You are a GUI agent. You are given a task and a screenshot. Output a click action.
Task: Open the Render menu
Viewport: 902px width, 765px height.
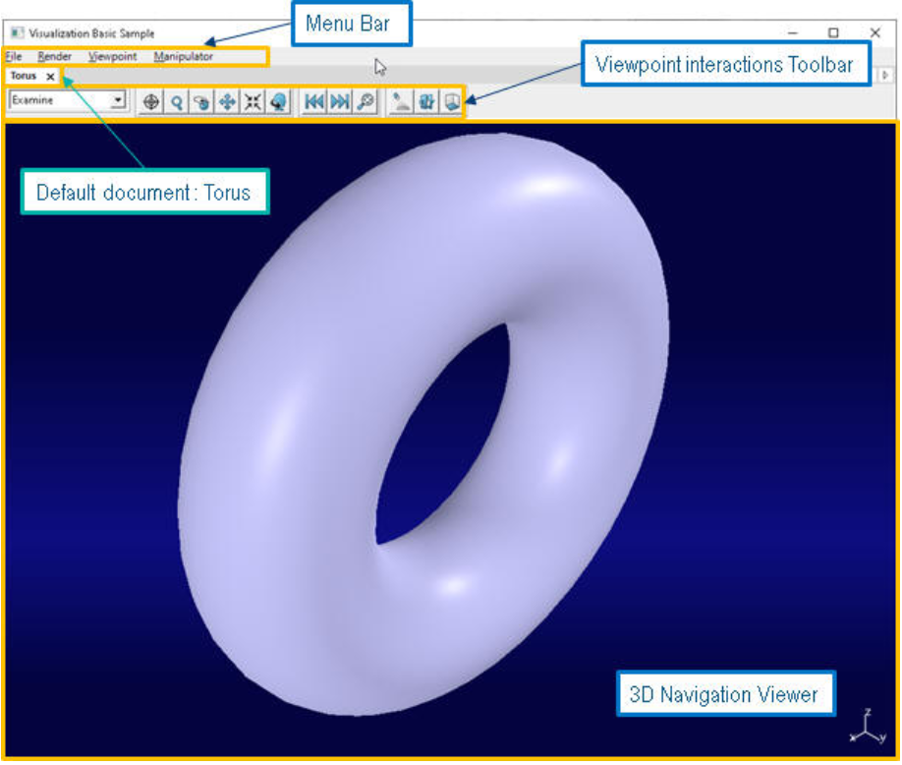coord(55,56)
